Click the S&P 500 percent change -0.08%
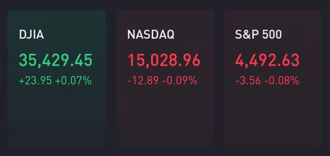330x156 pixels. point(282,81)
